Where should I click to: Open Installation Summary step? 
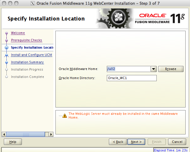[27, 62]
